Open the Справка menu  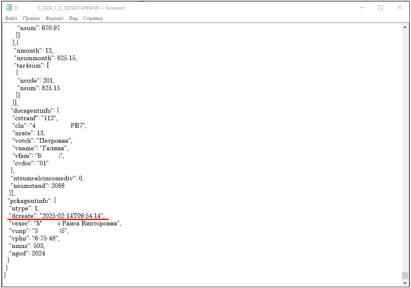[93, 18]
